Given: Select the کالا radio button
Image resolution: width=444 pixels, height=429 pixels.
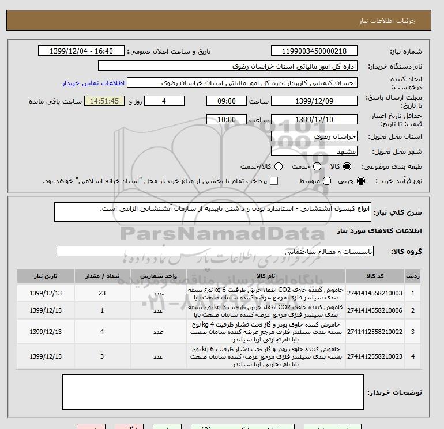Looking at the screenshot, I should (x=347, y=166).
